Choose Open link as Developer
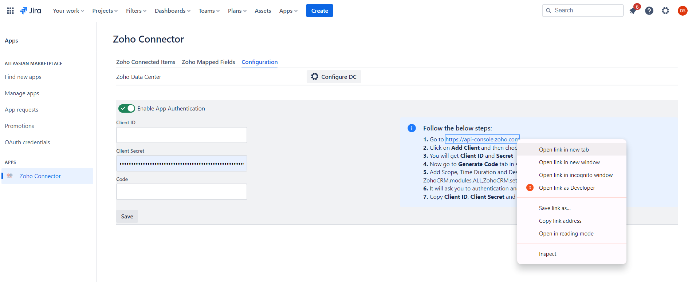Image resolution: width=692 pixels, height=282 pixels. click(572, 188)
